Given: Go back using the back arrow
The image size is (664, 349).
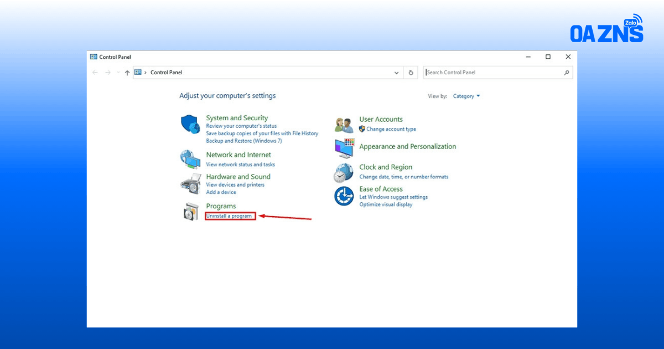Looking at the screenshot, I should click(95, 73).
